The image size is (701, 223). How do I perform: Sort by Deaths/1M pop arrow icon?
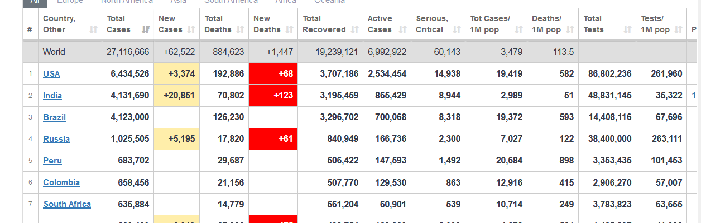(x=570, y=29)
